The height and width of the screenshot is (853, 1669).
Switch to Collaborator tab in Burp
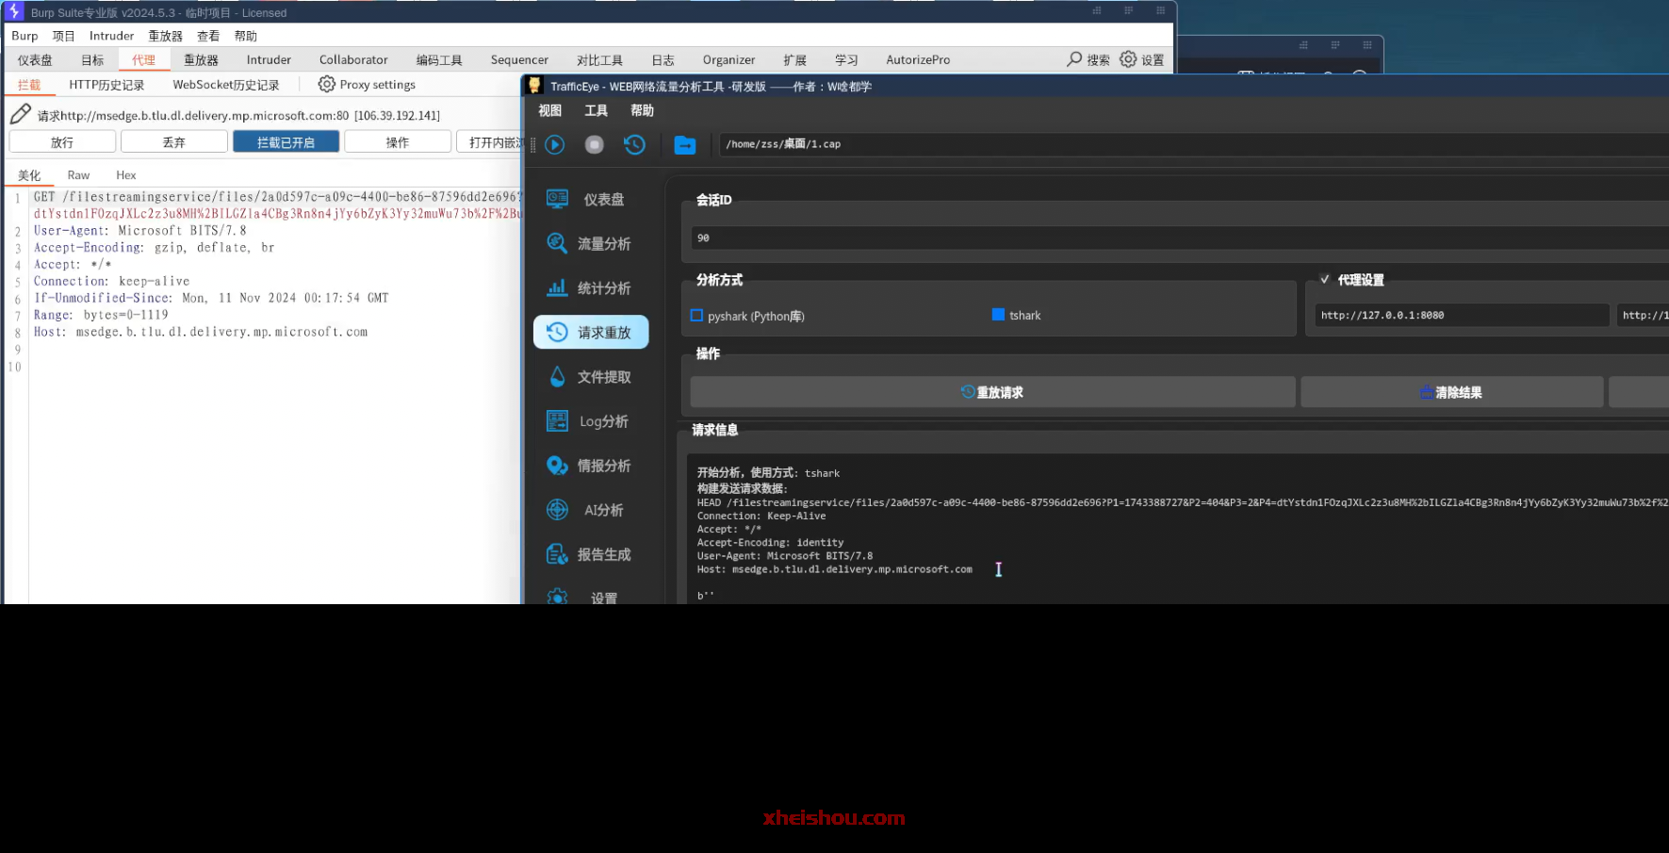pos(353,59)
